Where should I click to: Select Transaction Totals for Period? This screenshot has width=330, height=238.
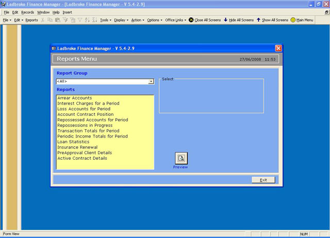point(88,131)
